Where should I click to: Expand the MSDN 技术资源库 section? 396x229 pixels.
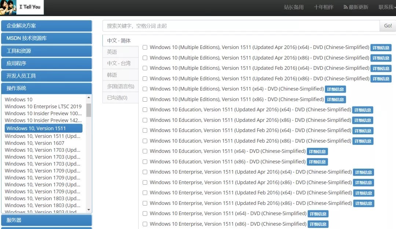click(x=46, y=38)
